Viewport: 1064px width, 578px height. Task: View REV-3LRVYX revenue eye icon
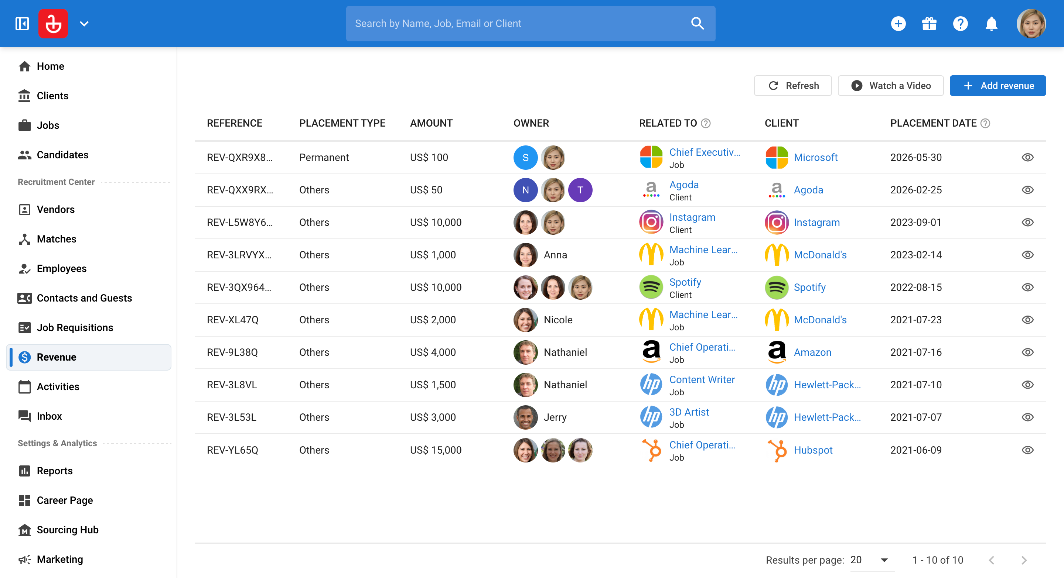coord(1027,255)
